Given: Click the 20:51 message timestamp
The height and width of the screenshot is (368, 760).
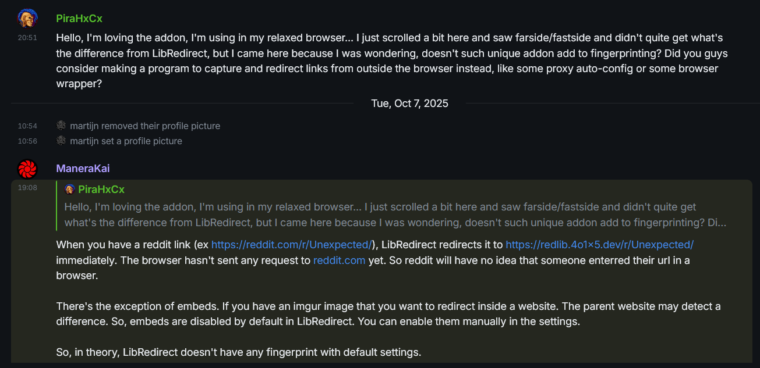Looking at the screenshot, I should [27, 37].
